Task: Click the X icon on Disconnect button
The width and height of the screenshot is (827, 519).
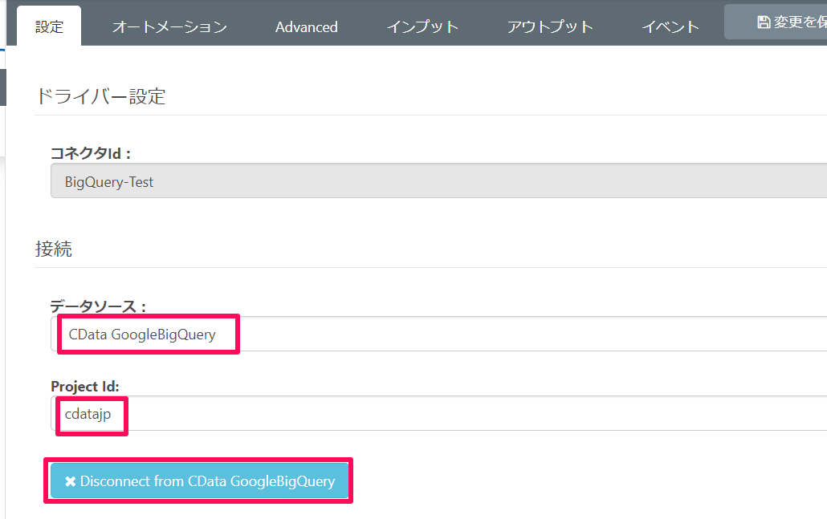Action: 71,481
